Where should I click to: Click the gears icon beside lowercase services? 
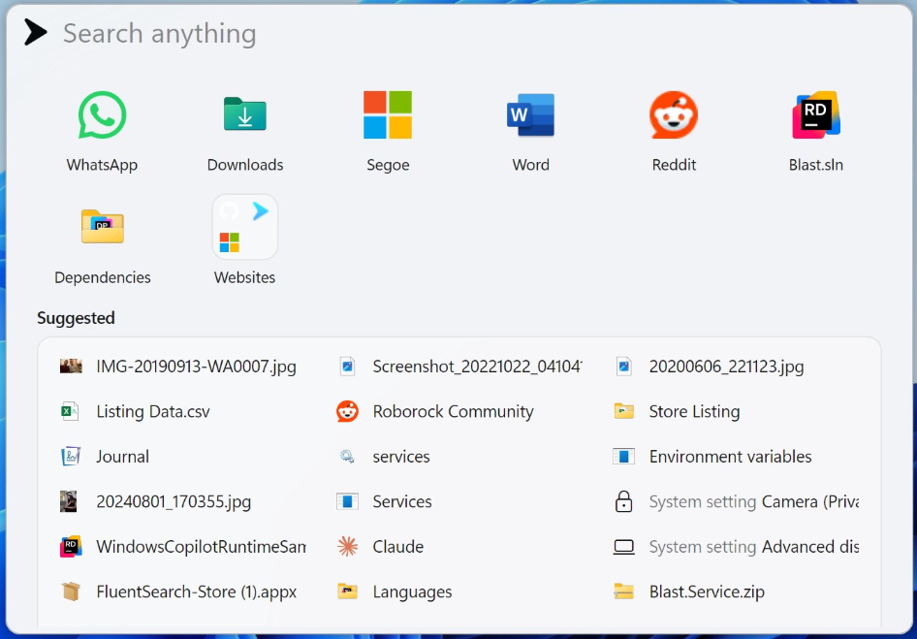click(x=347, y=457)
